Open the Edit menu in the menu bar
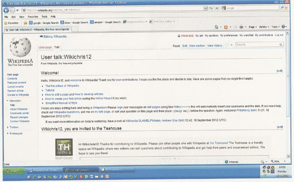This screenshot has height=182, width=294. [13, 17]
